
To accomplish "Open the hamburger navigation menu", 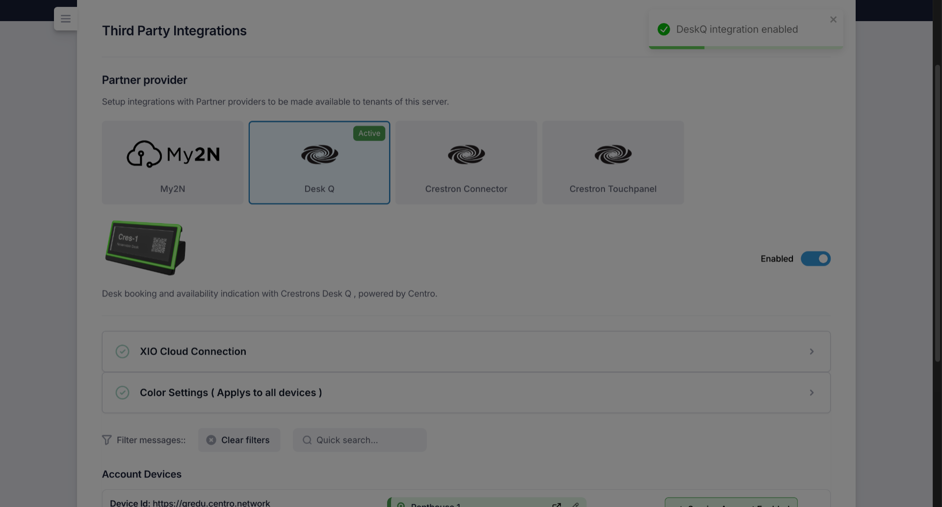I will click(65, 19).
